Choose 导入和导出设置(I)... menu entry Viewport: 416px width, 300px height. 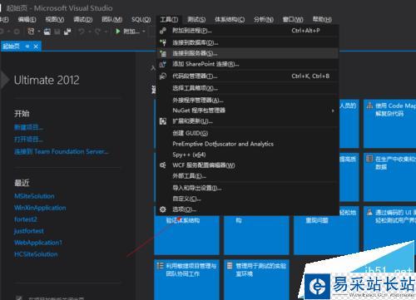(x=247, y=188)
